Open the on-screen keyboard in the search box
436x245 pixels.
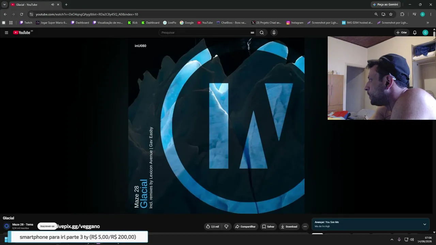coord(252,33)
